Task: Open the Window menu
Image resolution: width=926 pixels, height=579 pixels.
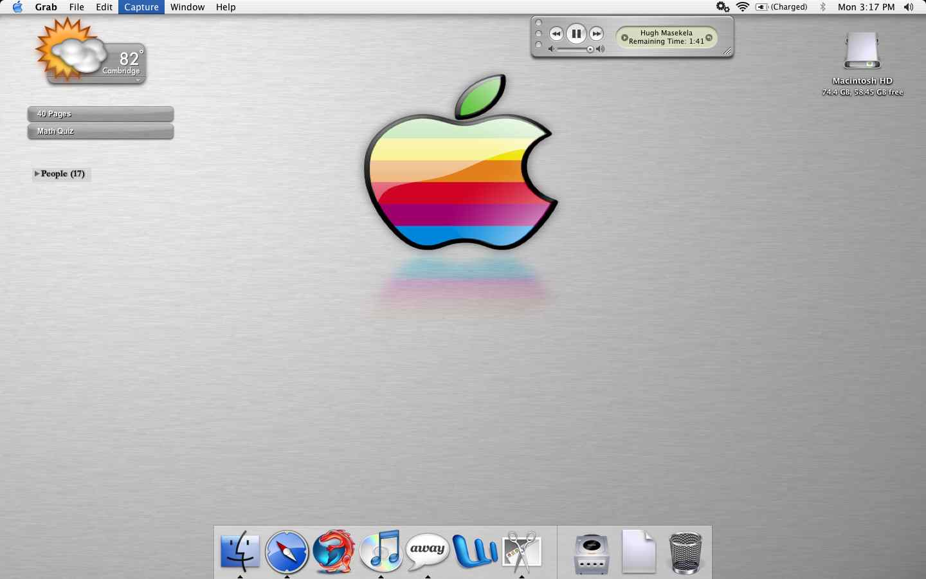Action: click(187, 7)
